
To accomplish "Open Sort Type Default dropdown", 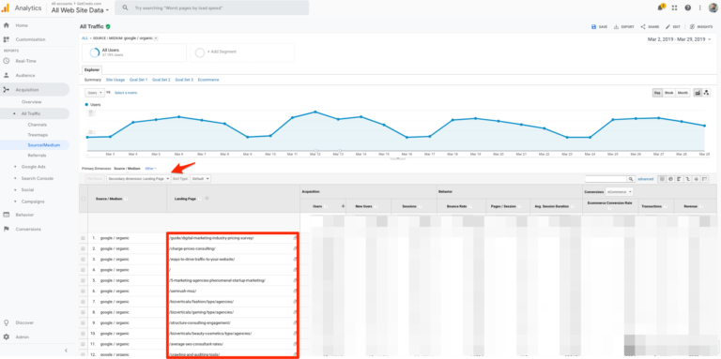I will point(201,179).
